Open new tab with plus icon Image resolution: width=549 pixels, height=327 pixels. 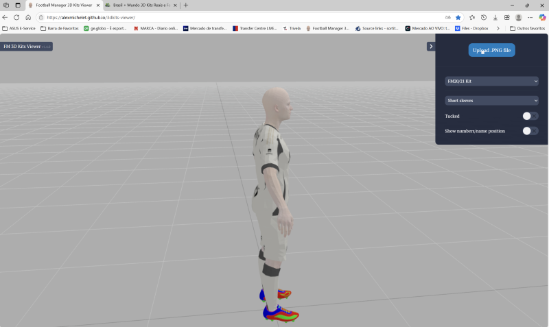point(185,5)
